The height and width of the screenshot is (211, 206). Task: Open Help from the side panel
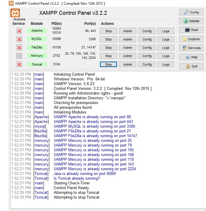point(191,57)
